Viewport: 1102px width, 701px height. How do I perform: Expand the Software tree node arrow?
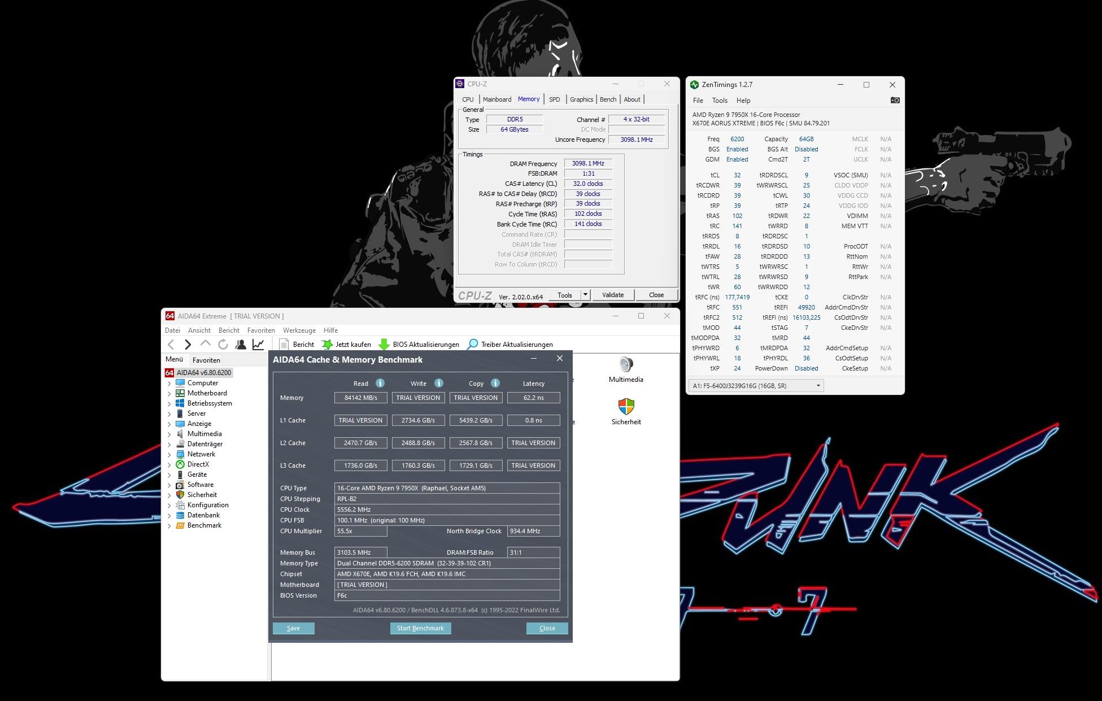(169, 485)
